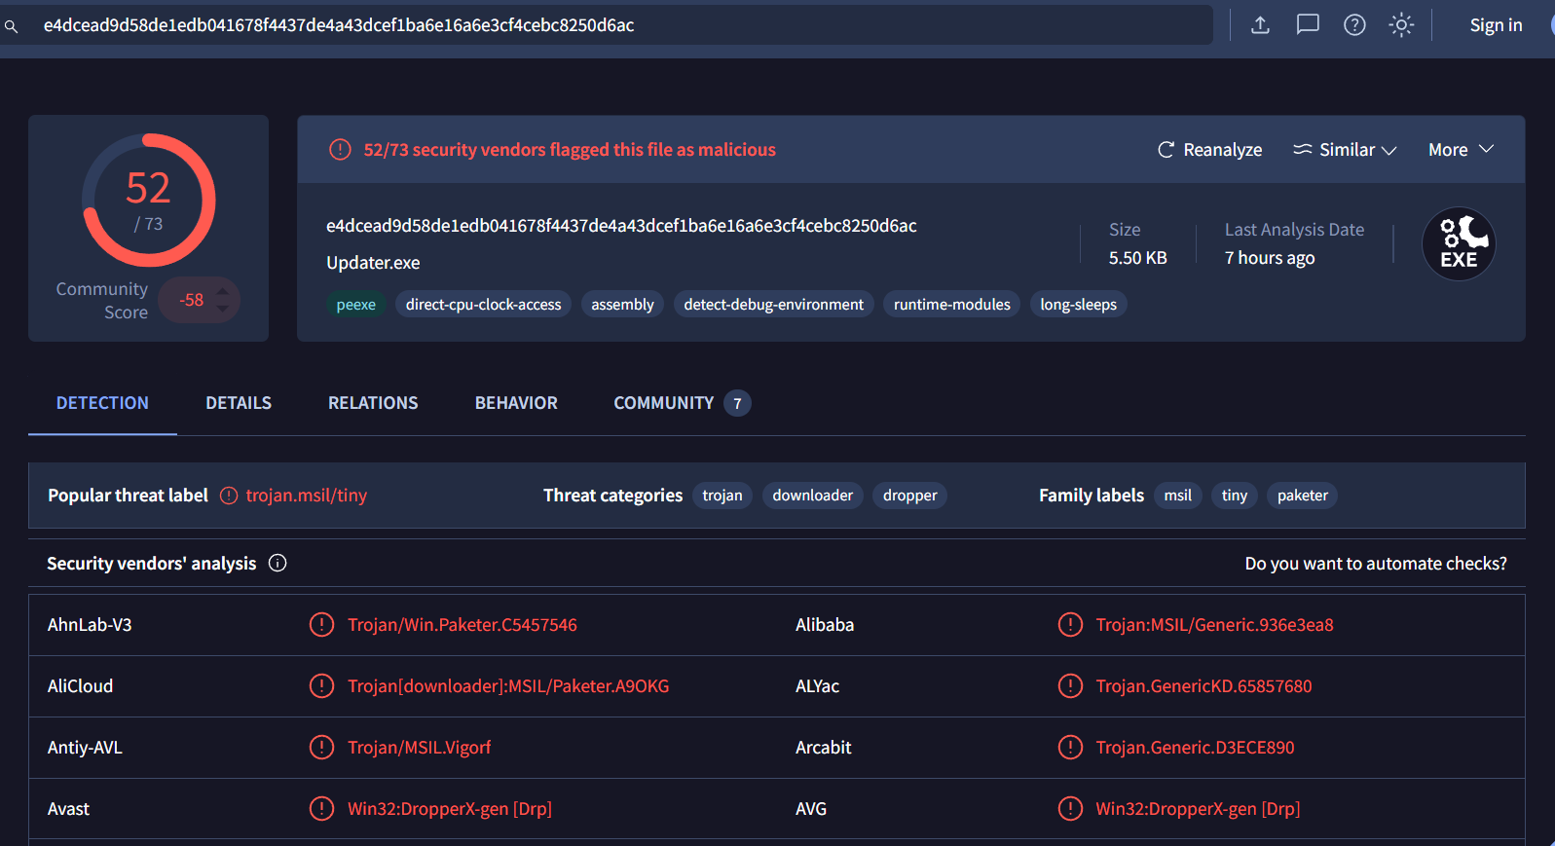Click the hash search input field
This screenshot has height=846, width=1555.
(x=623, y=25)
